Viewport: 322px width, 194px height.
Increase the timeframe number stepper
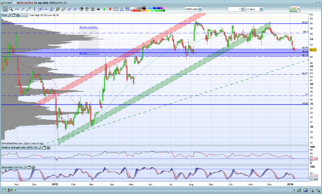(x=243, y=8)
